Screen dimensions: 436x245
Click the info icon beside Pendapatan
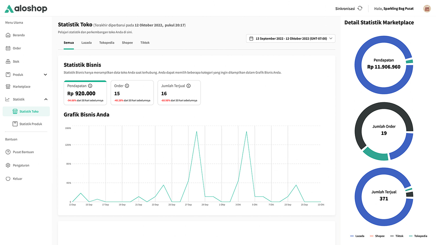click(x=90, y=85)
